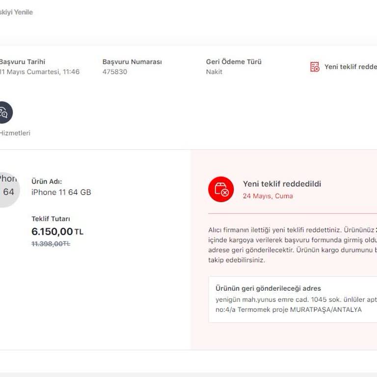
Task: Click the red rejected-document icon in header
Action: pyautogui.click(x=315, y=67)
